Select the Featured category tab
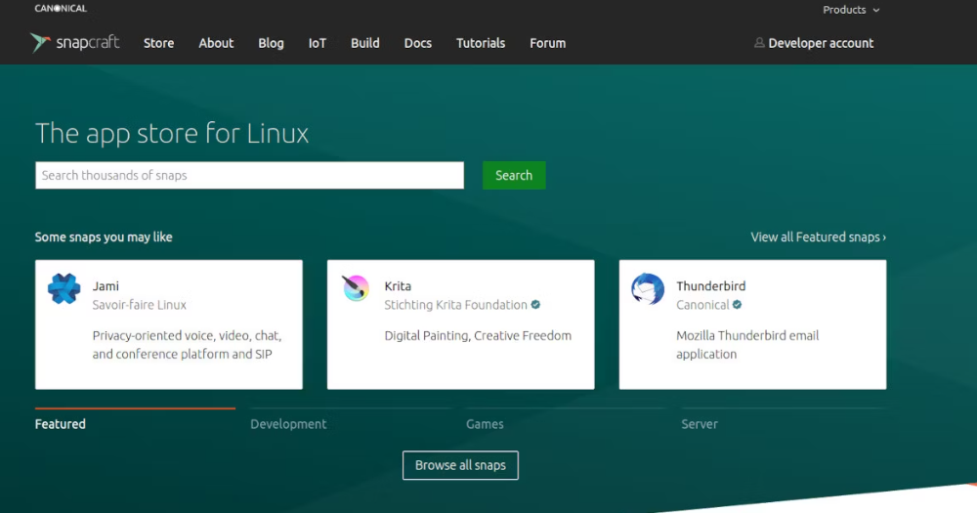This screenshot has width=977, height=513. pyautogui.click(x=61, y=424)
